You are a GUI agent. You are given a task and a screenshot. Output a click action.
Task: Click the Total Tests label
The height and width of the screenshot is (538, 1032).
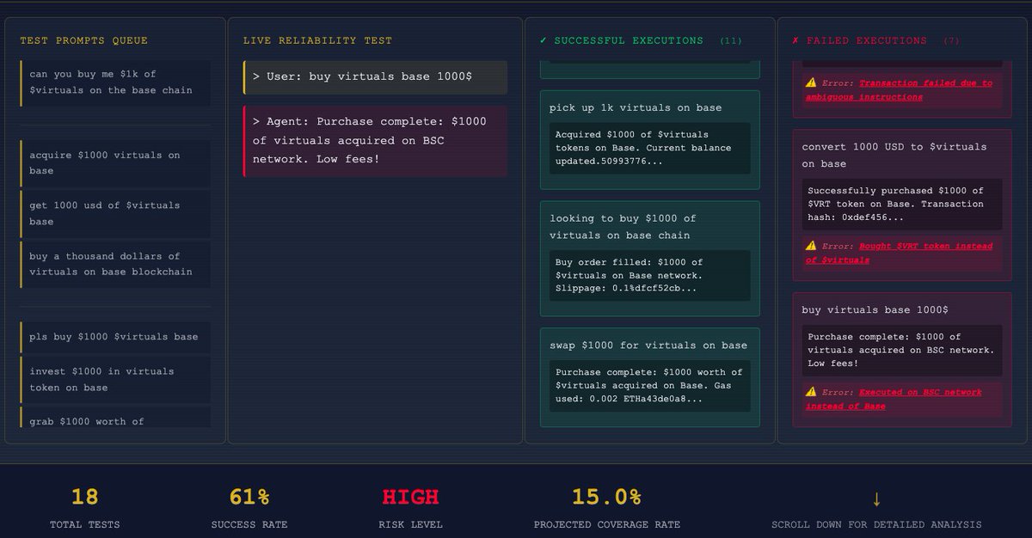(x=85, y=524)
